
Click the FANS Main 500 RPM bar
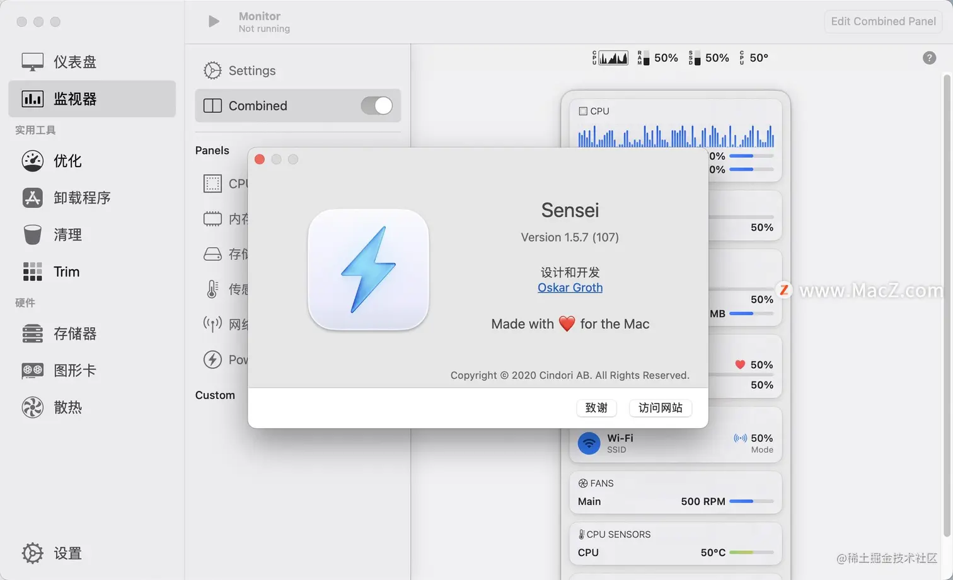(751, 501)
